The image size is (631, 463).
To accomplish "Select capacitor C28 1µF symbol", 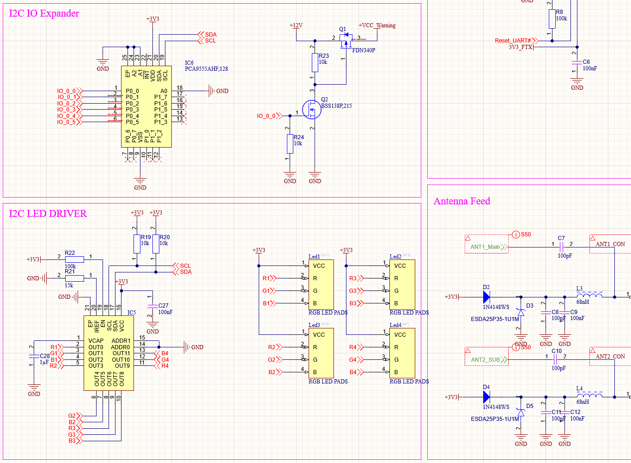I will point(34,356).
